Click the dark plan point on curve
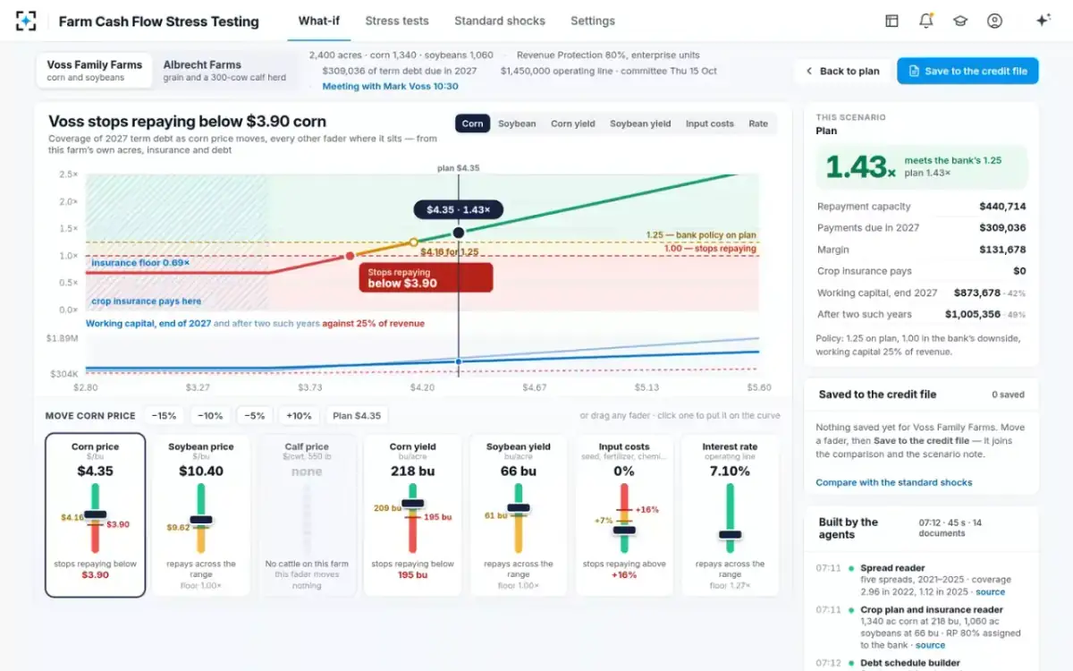The width and height of the screenshot is (1073, 671). pyautogui.click(x=459, y=233)
